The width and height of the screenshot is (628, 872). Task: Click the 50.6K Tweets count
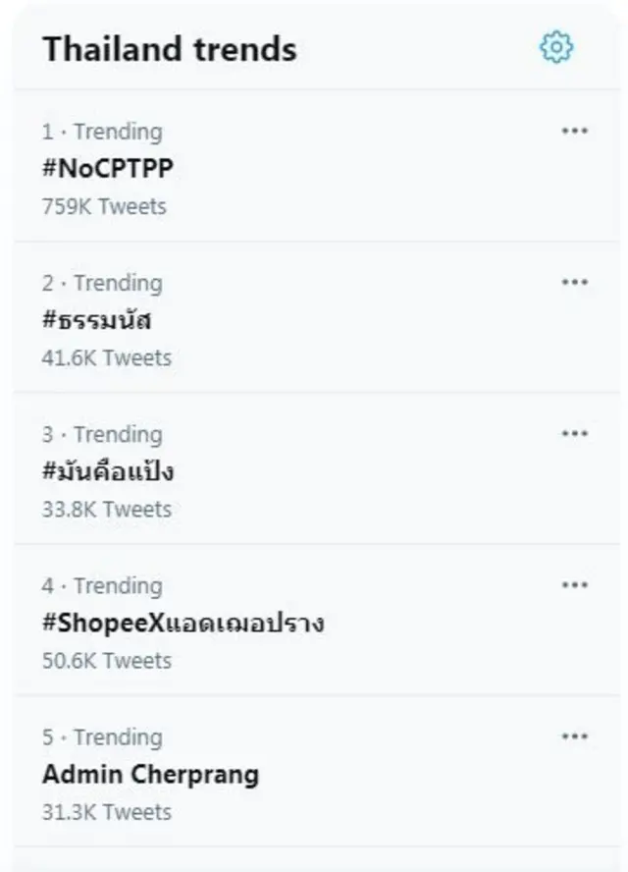point(106,660)
